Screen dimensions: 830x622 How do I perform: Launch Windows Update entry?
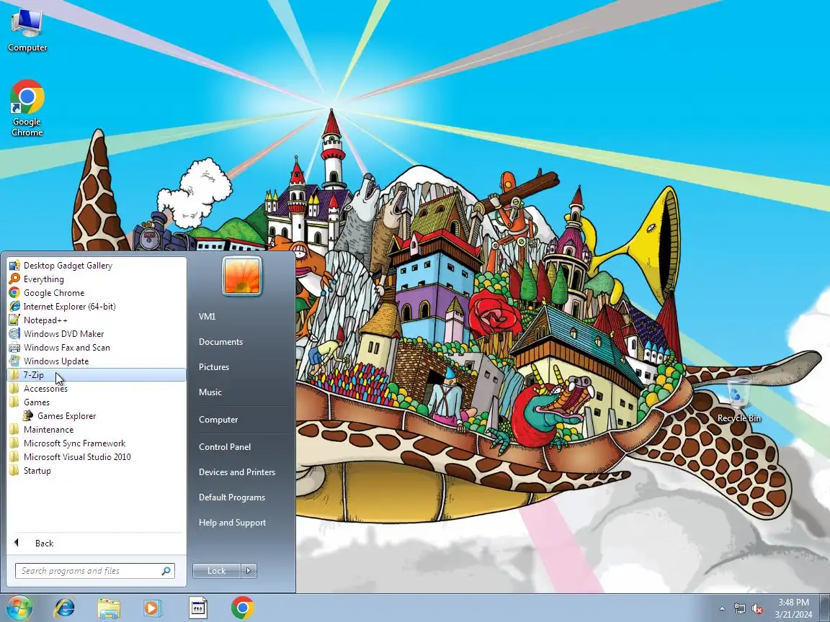click(97, 362)
